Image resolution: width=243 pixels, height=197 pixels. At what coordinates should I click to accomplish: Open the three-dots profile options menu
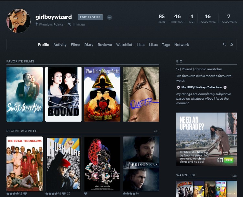click(109, 17)
